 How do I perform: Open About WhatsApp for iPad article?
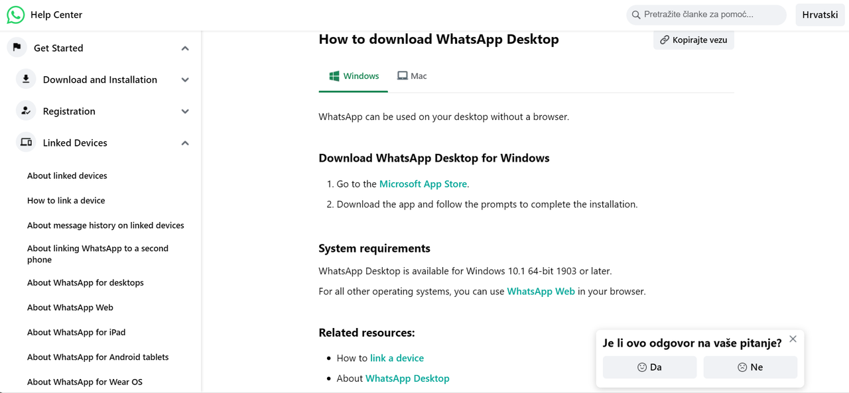click(76, 333)
